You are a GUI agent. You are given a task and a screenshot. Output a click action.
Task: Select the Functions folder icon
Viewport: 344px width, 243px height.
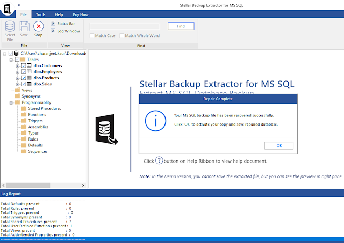24,114
